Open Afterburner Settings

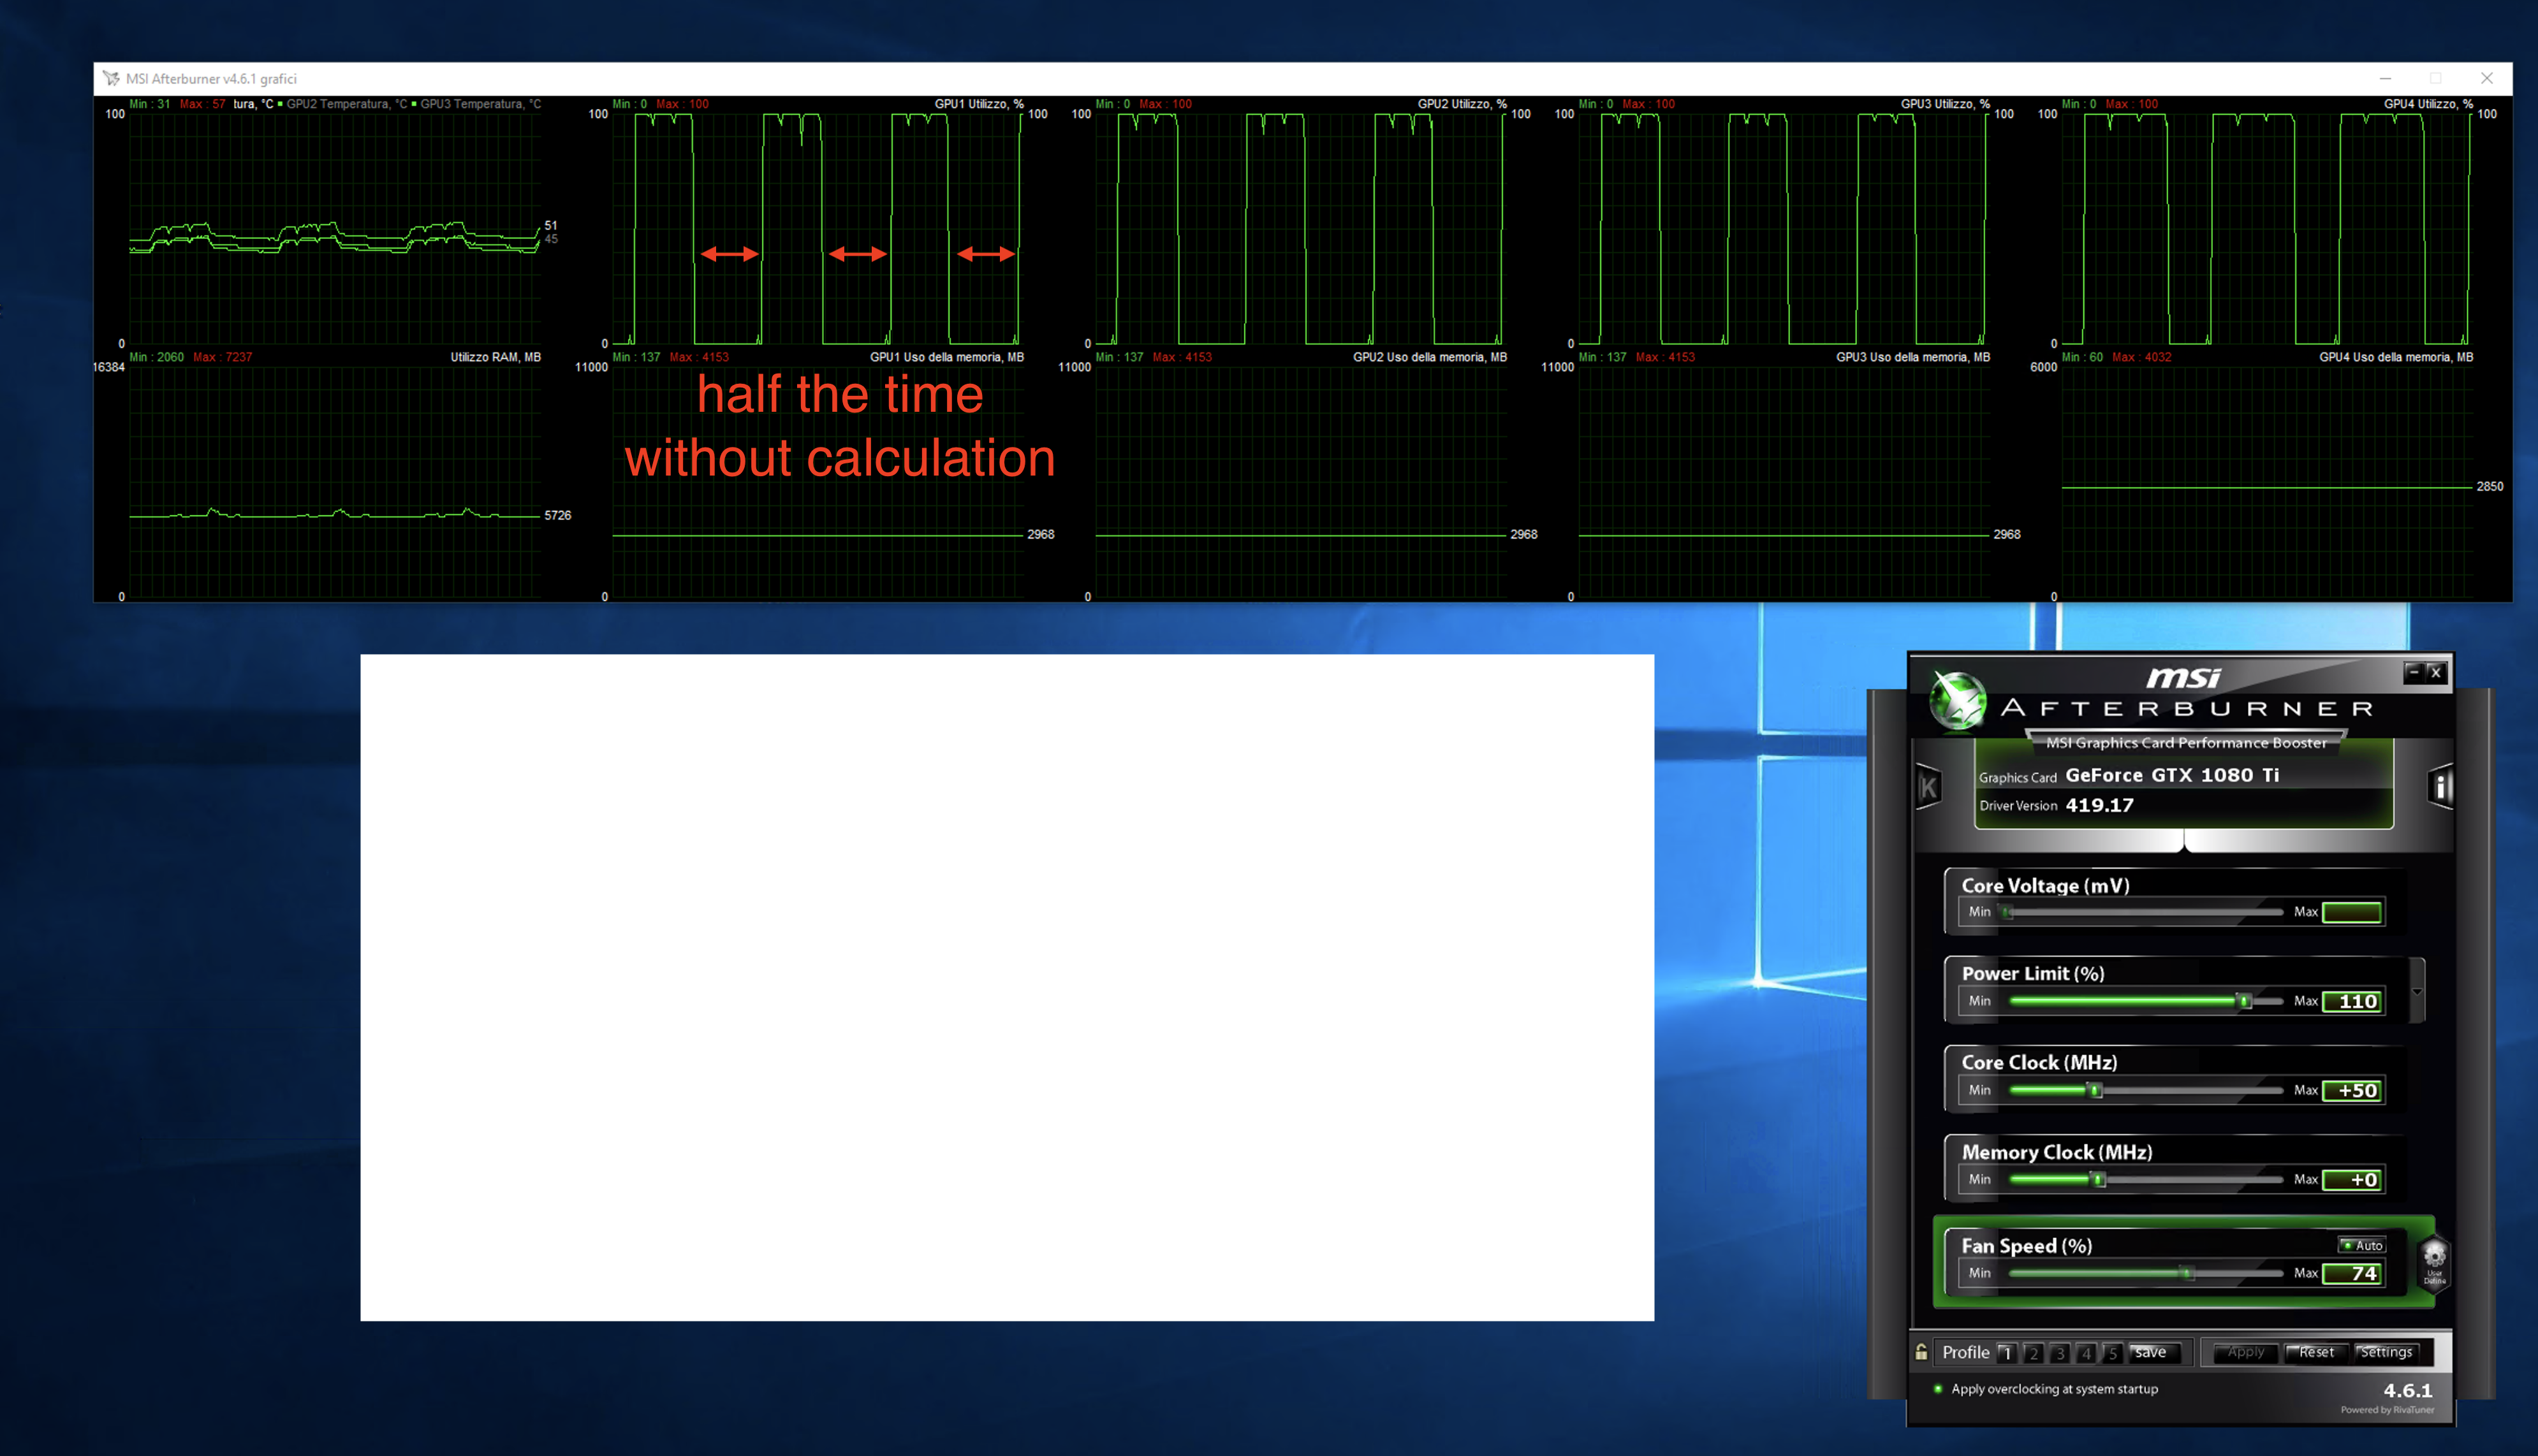(x=2386, y=1352)
